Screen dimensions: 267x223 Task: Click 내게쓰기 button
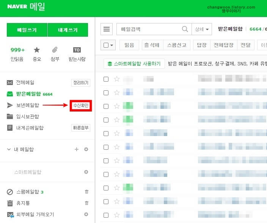click(68, 30)
